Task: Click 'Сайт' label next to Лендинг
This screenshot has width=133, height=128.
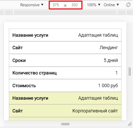Action: pos(18,48)
